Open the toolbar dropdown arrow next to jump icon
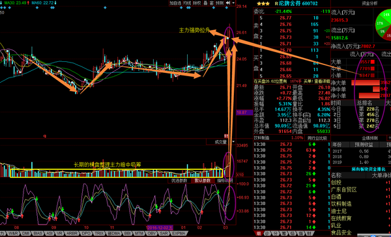 point(233,3)
